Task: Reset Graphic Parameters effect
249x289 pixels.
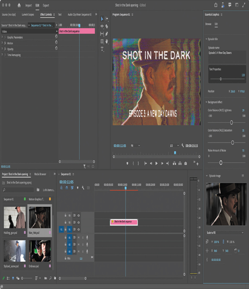Action: click(x=56, y=37)
